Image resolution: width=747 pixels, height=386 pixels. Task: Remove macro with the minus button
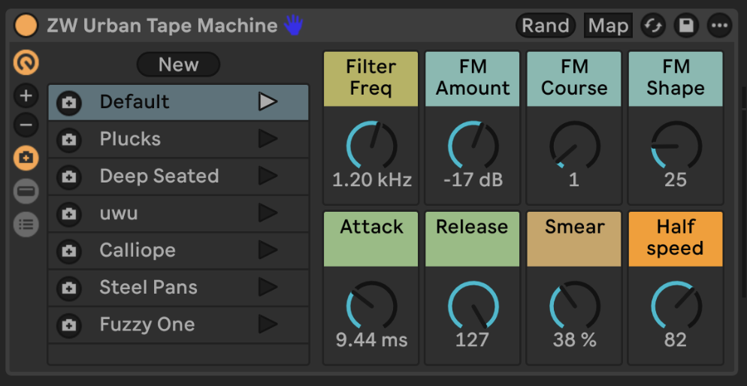coord(26,125)
